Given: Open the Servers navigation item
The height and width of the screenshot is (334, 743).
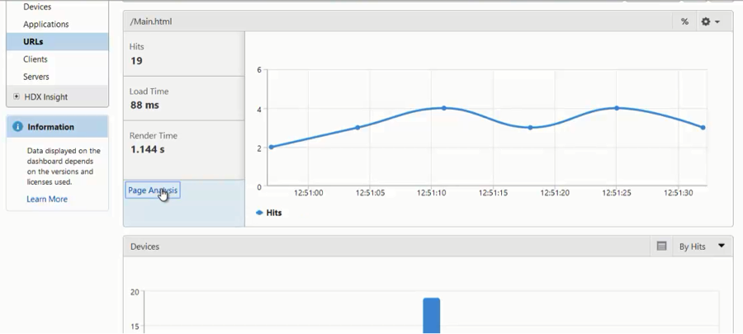Looking at the screenshot, I should (x=36, y=77).
